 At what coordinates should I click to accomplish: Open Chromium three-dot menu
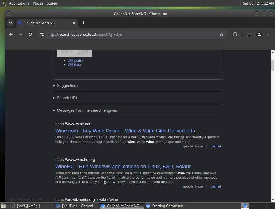coord(269,34)
